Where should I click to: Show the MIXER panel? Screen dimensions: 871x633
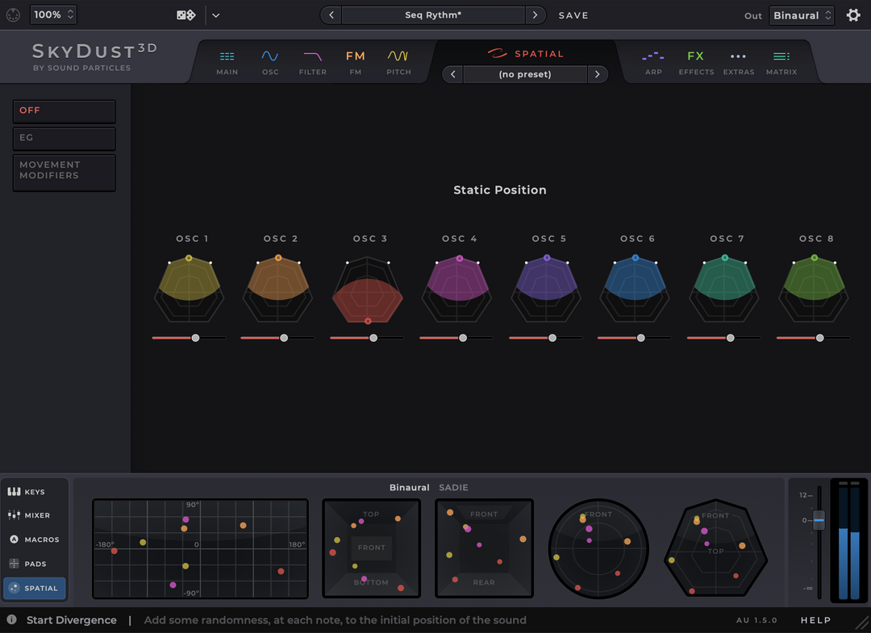coord(35,515)
